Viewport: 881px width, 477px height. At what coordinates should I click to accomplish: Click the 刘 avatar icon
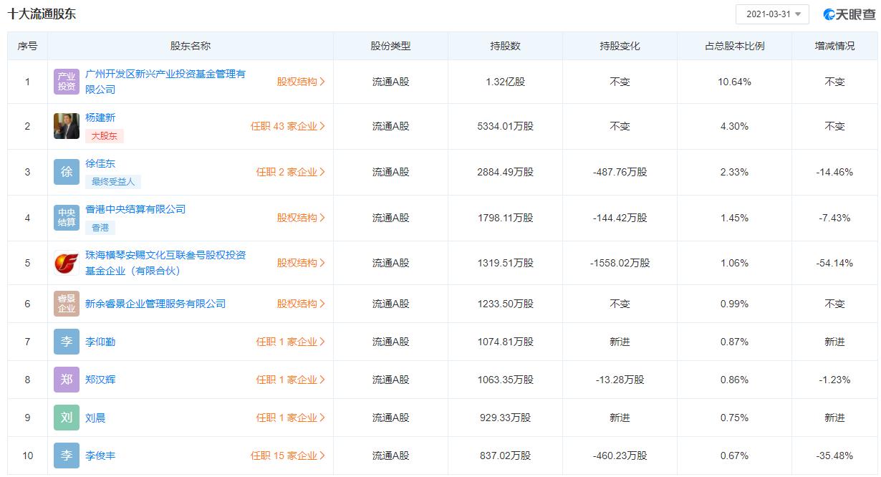(x=67, y=418)
